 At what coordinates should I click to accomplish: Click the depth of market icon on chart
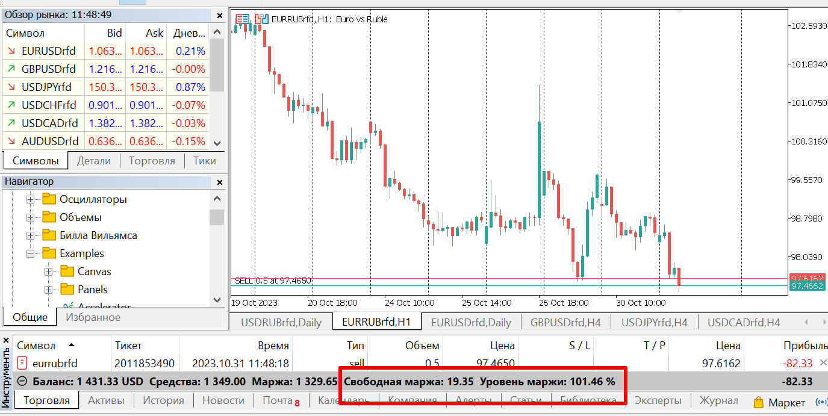pos(242,19)
